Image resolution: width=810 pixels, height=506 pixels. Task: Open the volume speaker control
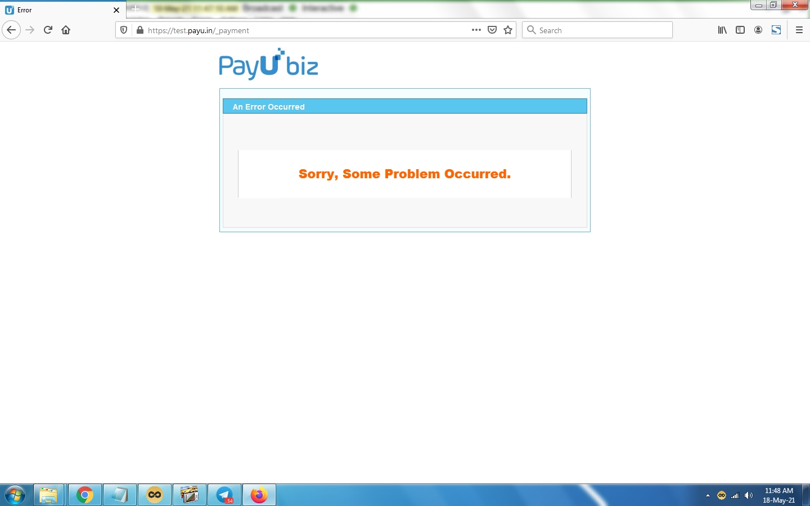[x=749, y=495]
